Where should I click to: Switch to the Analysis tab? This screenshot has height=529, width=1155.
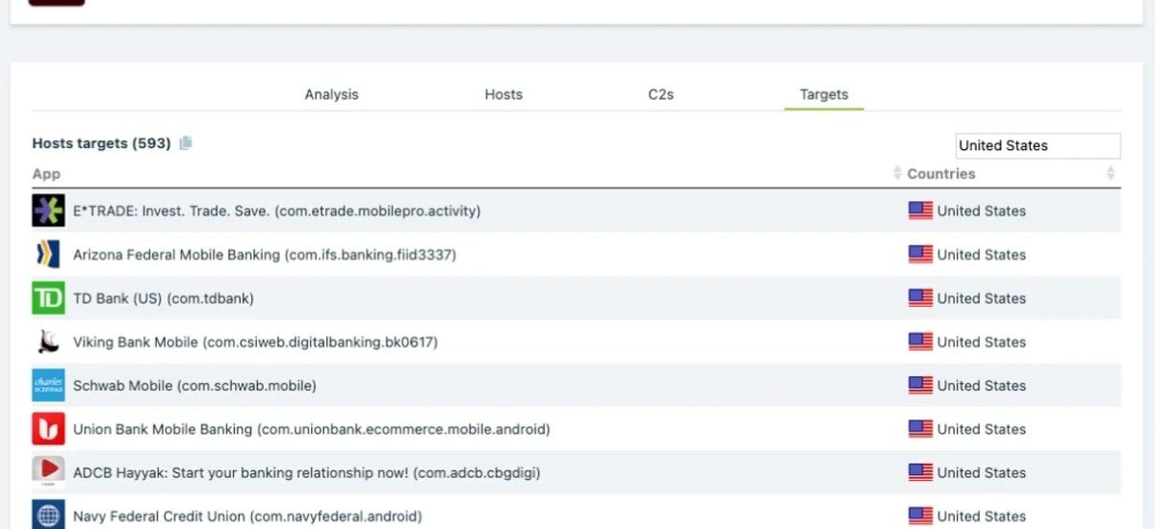[x=331, y=94]
